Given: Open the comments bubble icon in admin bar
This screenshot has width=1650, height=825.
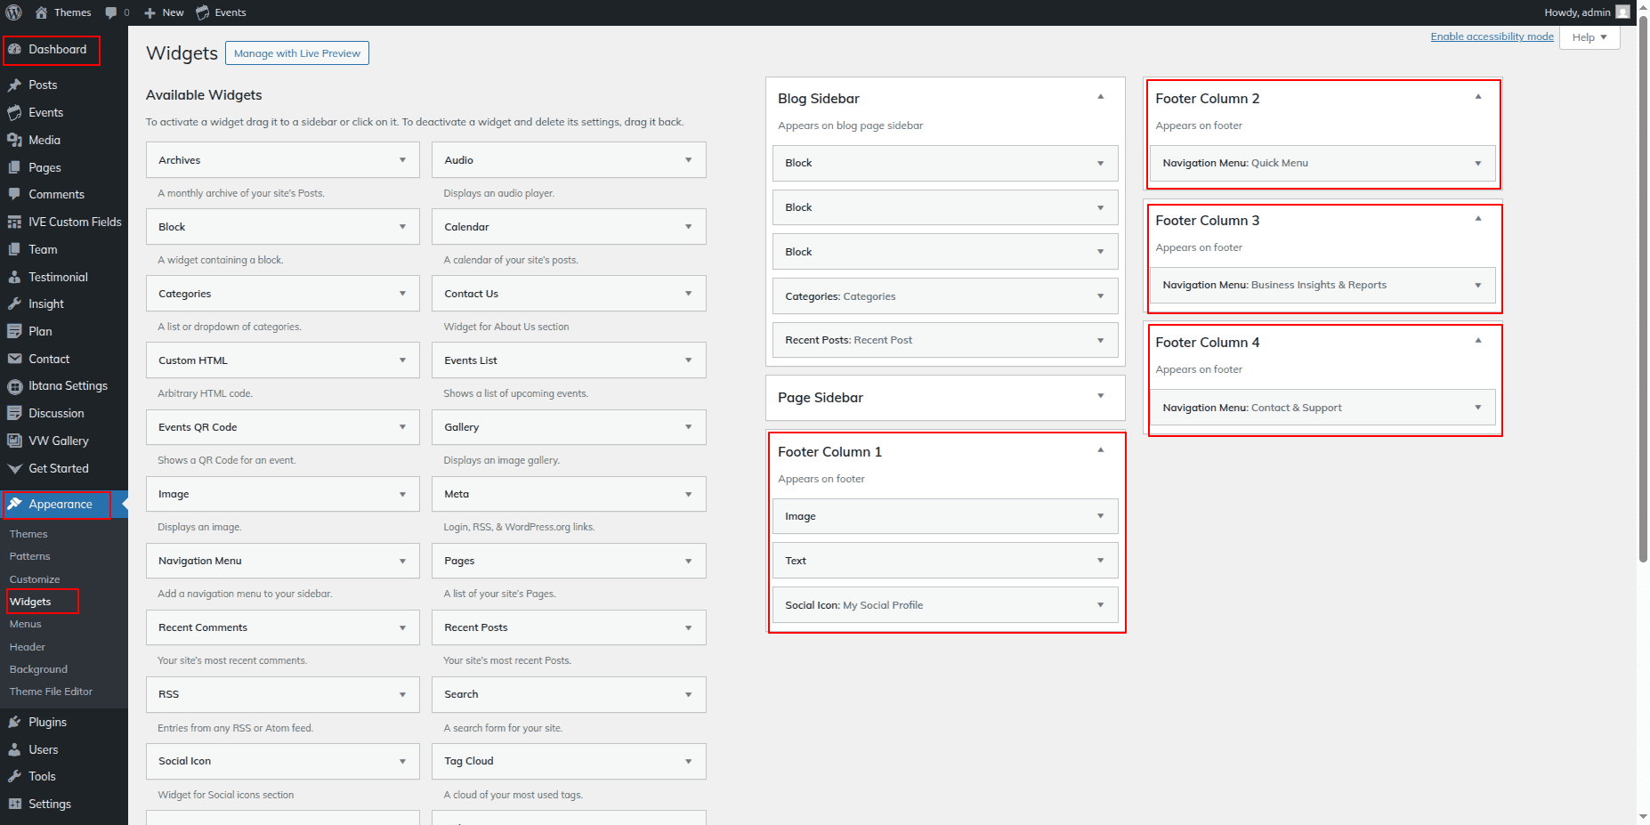Looking at the screenshot, I should point(111,12).
